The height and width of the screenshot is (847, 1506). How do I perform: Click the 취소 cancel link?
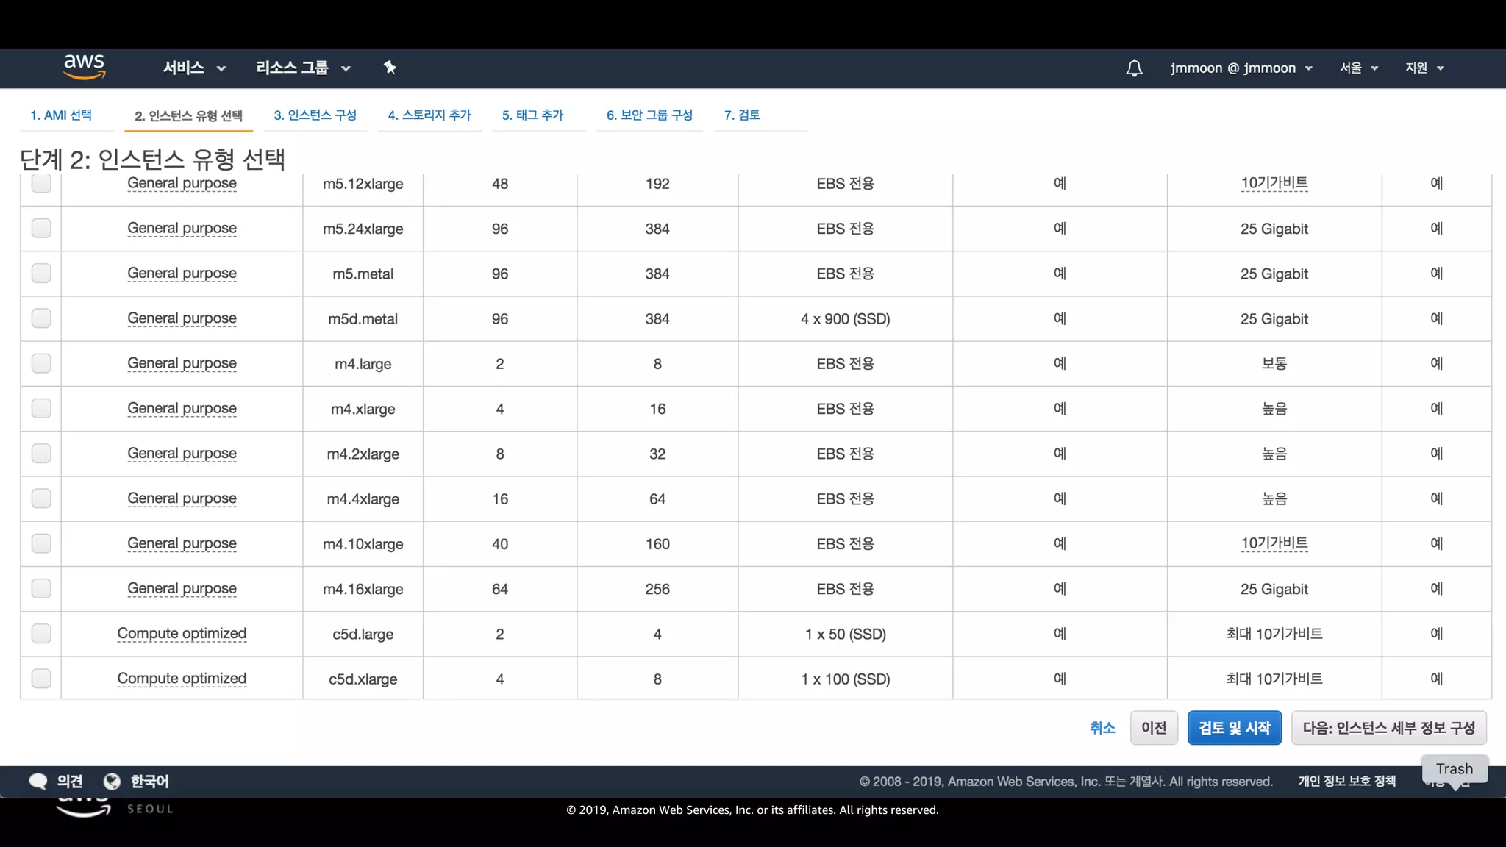coord(1102,728)
